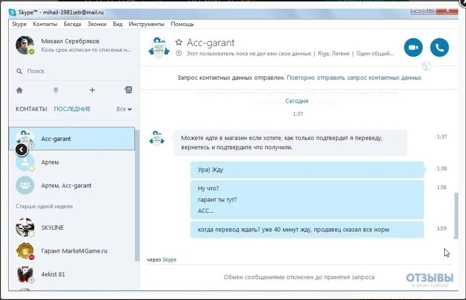Click 4ekist 81 contact avatar
The height and width of the screenshot is (300, 466).
point(25,274)
